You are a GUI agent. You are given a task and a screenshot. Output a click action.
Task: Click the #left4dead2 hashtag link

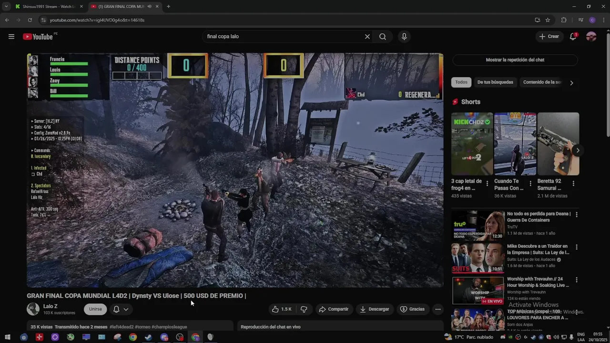click(122, 327)
